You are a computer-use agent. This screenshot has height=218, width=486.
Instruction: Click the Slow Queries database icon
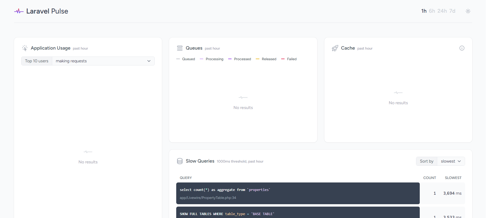coord(180,161)
